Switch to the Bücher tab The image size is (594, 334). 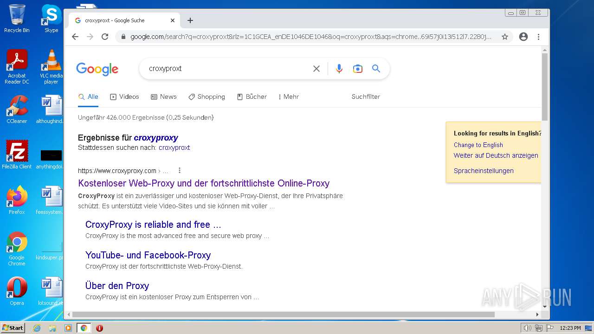click(252, 96)
